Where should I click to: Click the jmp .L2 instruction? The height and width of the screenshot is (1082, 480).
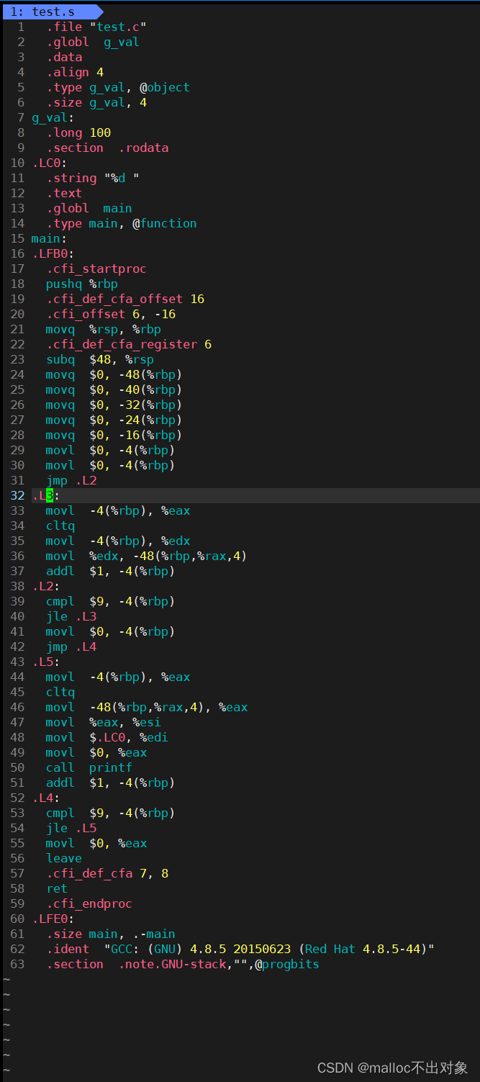pyautogui.click(x=71, y=480)
